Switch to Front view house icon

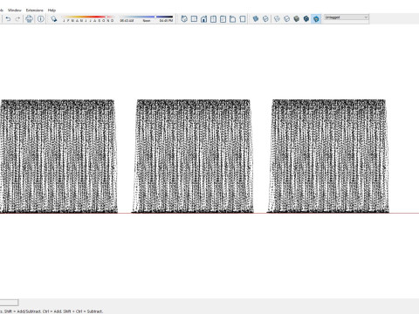(203, 19)
